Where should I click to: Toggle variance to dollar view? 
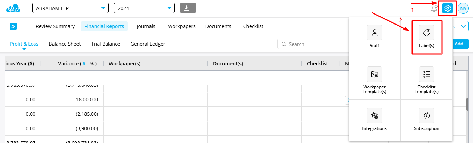(x=84, y=64)
